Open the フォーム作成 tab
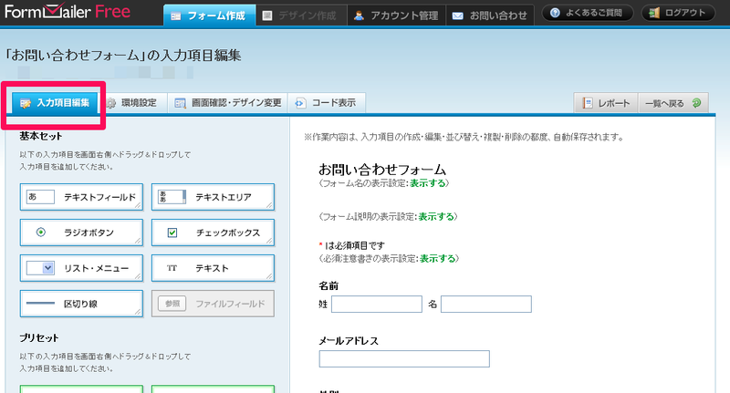This screenshot has width=730, height=393. pos(210,16)
